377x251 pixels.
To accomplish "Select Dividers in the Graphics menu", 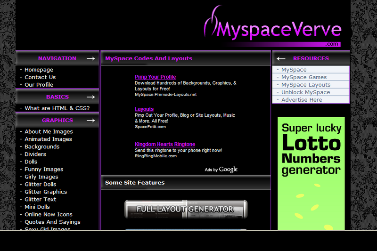I will tap(35, 154).
